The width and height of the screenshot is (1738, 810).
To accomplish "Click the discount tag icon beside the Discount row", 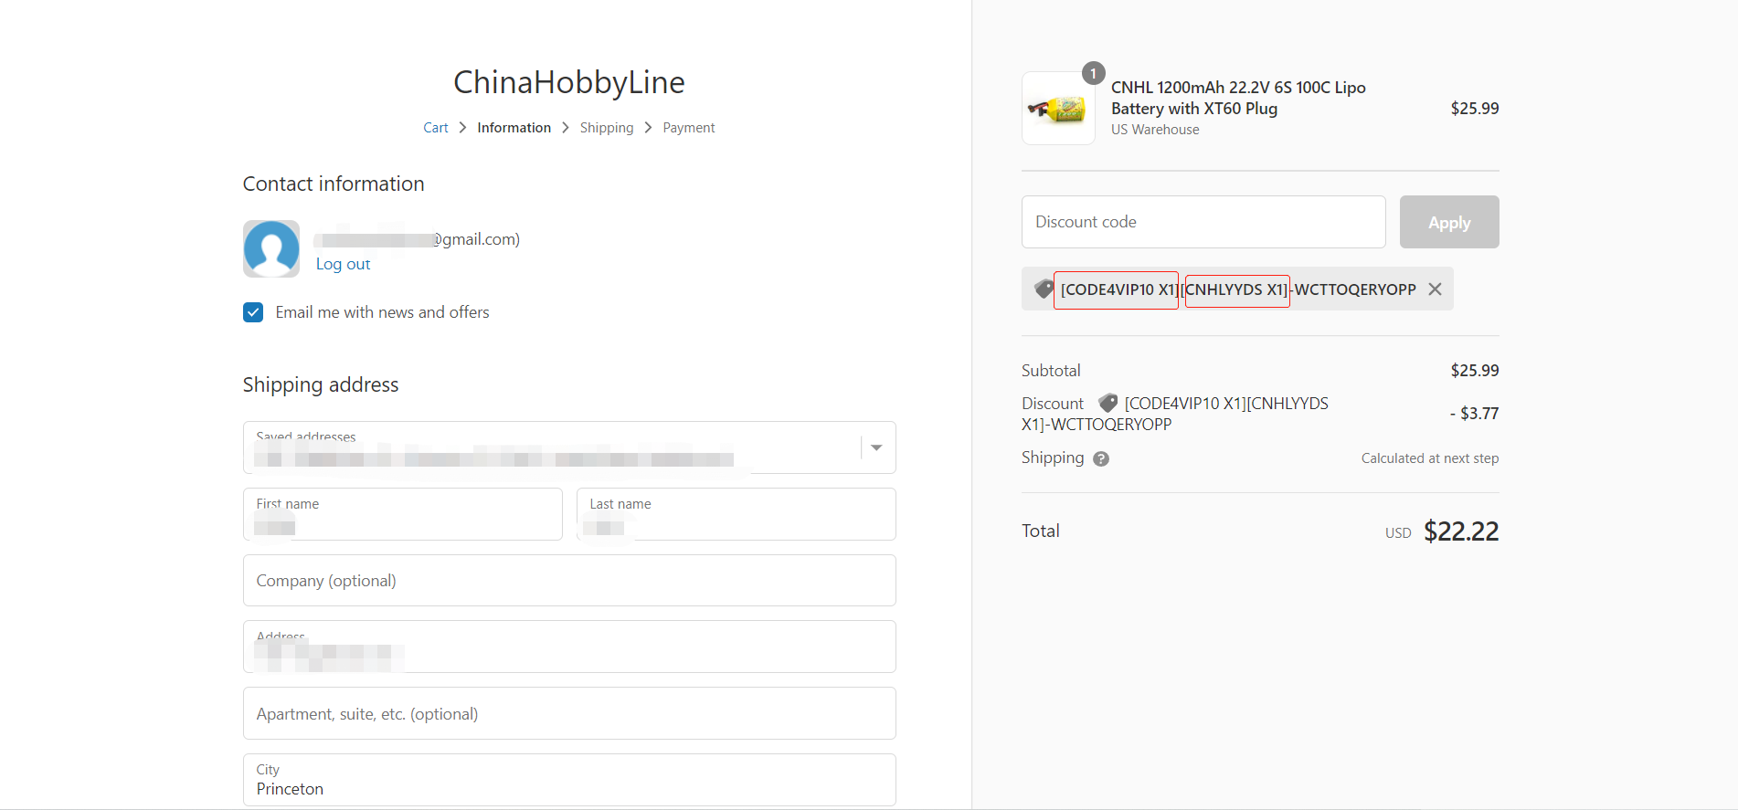I will (1107, 403).
